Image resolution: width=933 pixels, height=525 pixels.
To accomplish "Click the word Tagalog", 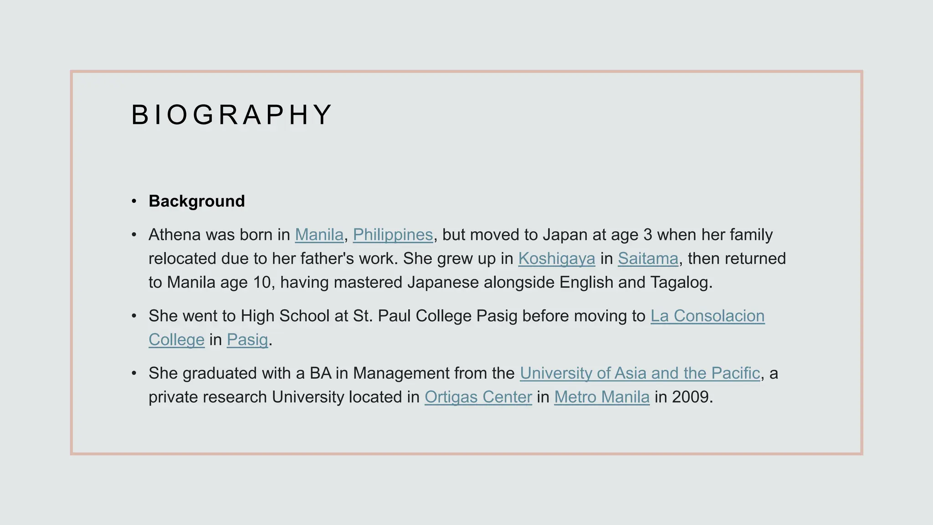I will [680, 283].
